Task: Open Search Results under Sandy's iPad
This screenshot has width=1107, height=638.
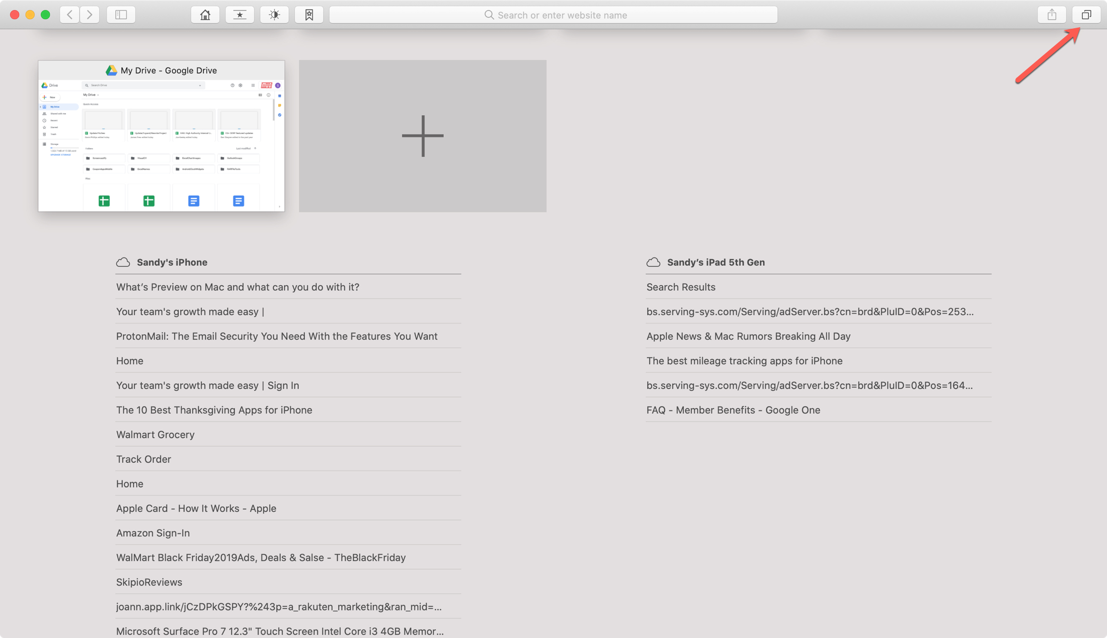Action: [x=819, y=287]
